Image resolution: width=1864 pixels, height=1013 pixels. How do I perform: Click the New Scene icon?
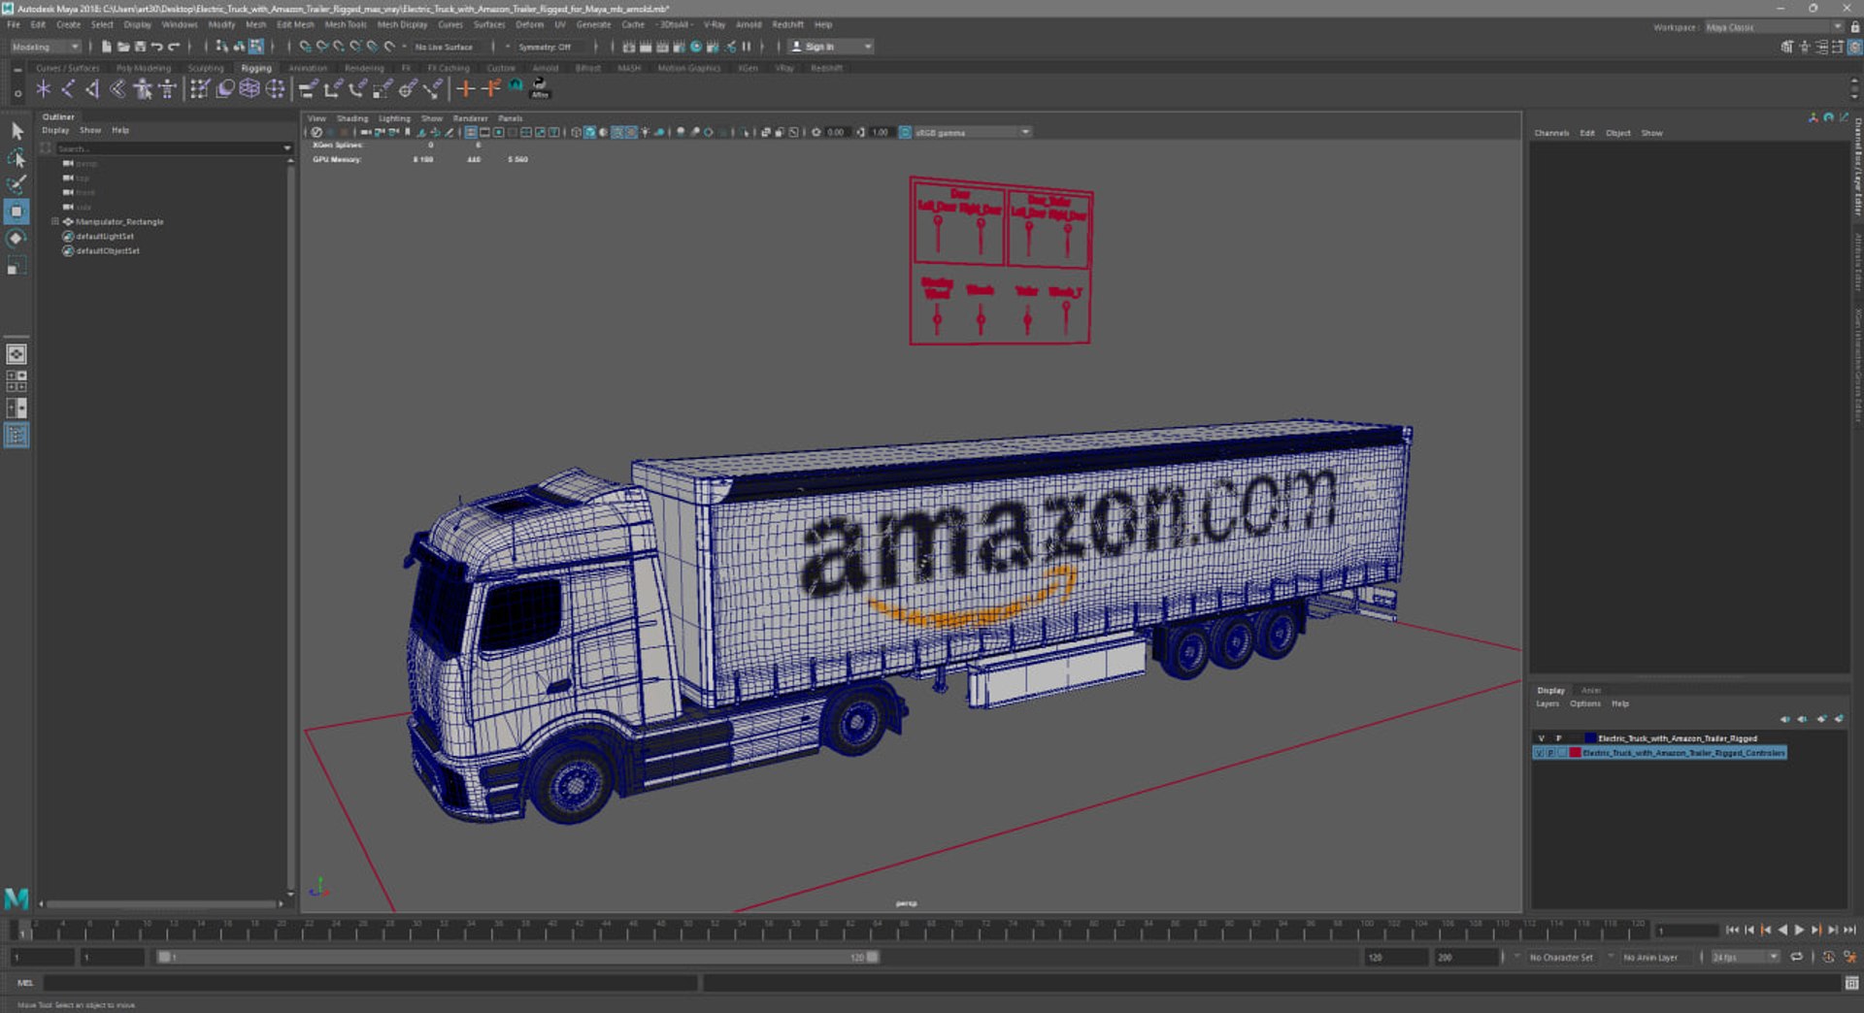tap(107, 47)
